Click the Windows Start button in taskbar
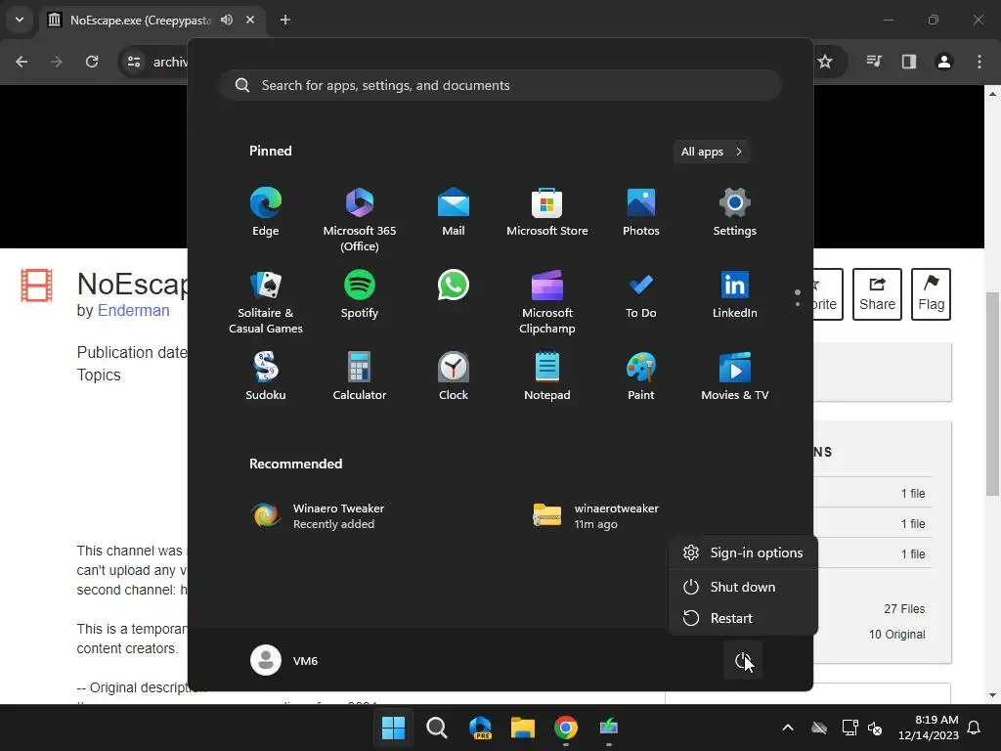 point(393,728)
